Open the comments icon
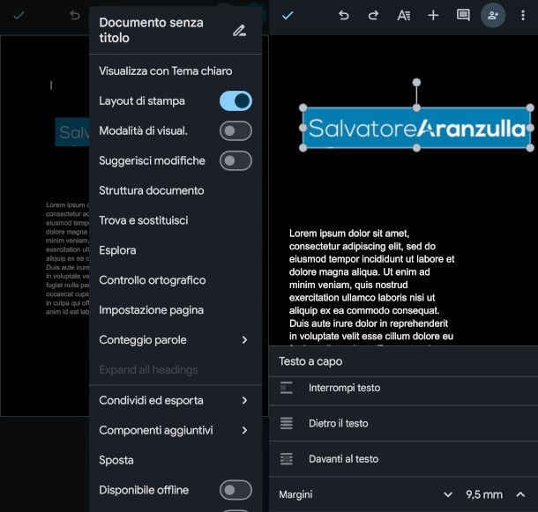Viewport: 538px width, 512px height. click(463, 15)
